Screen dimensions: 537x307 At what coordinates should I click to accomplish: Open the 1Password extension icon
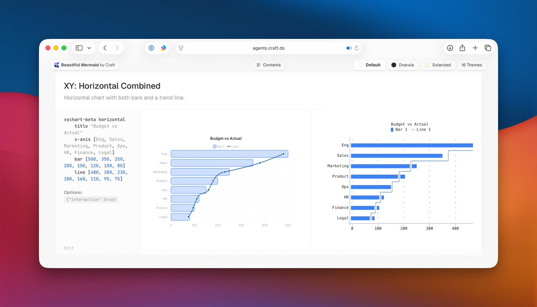click(x=151, y=48)
